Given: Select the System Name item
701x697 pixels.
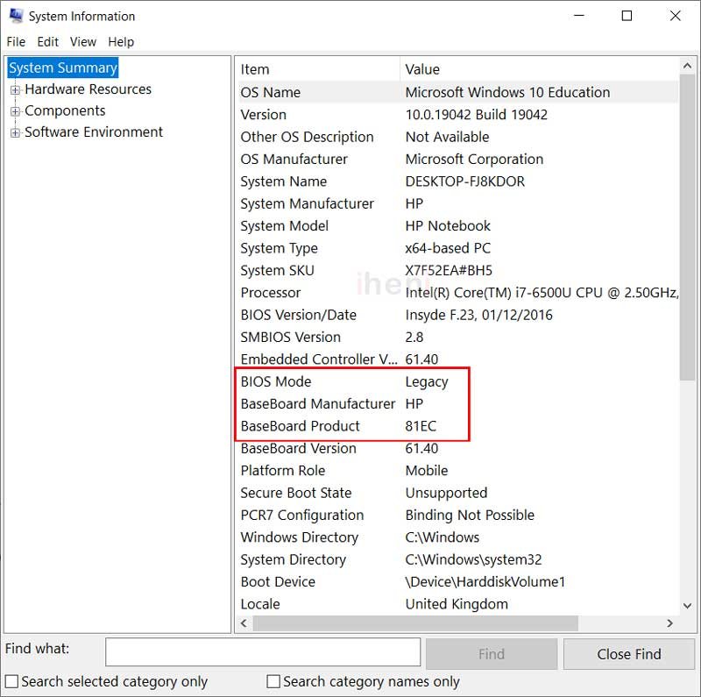Looking at the screenshot, I should [283, 181].
